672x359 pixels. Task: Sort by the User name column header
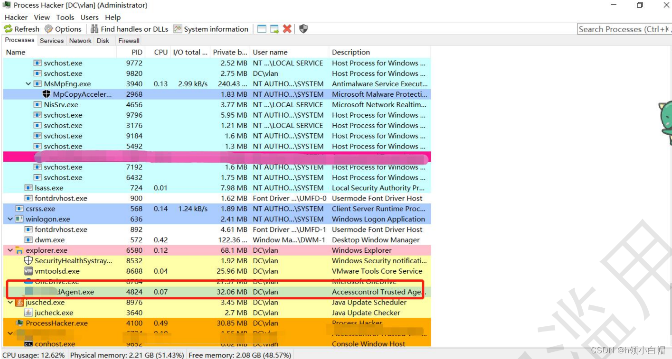289,52
